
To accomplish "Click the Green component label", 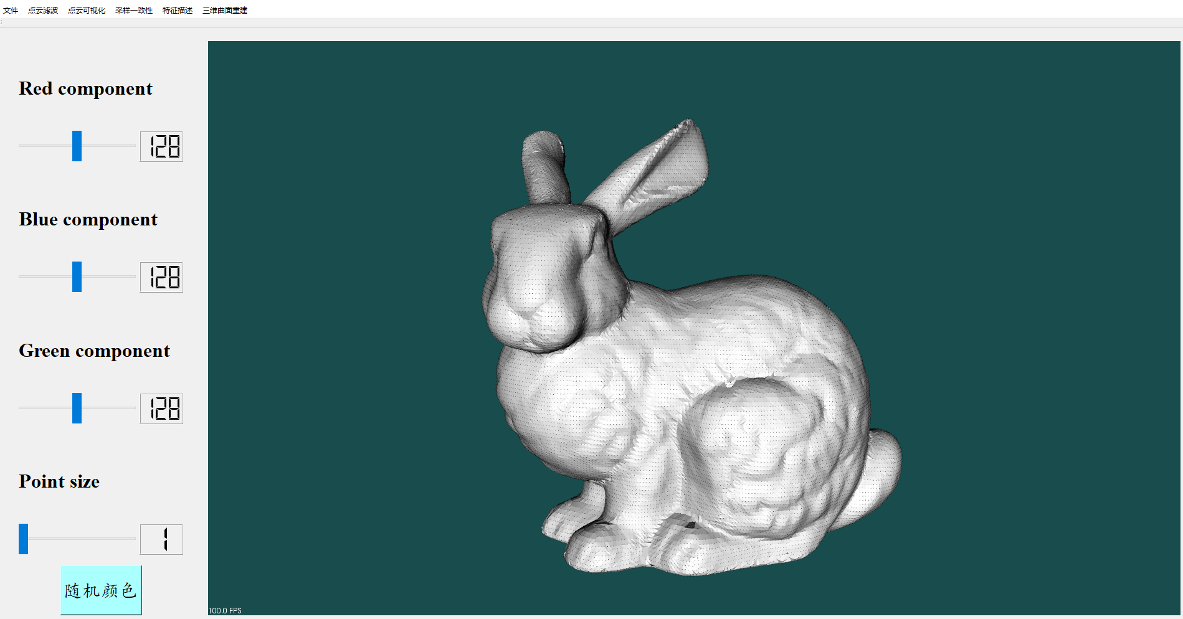I will tap(94, 351).
